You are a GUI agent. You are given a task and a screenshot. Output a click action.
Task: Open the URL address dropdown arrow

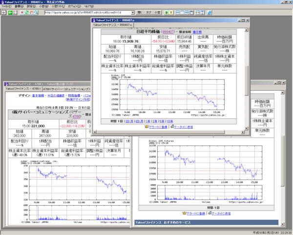(133, 13)
